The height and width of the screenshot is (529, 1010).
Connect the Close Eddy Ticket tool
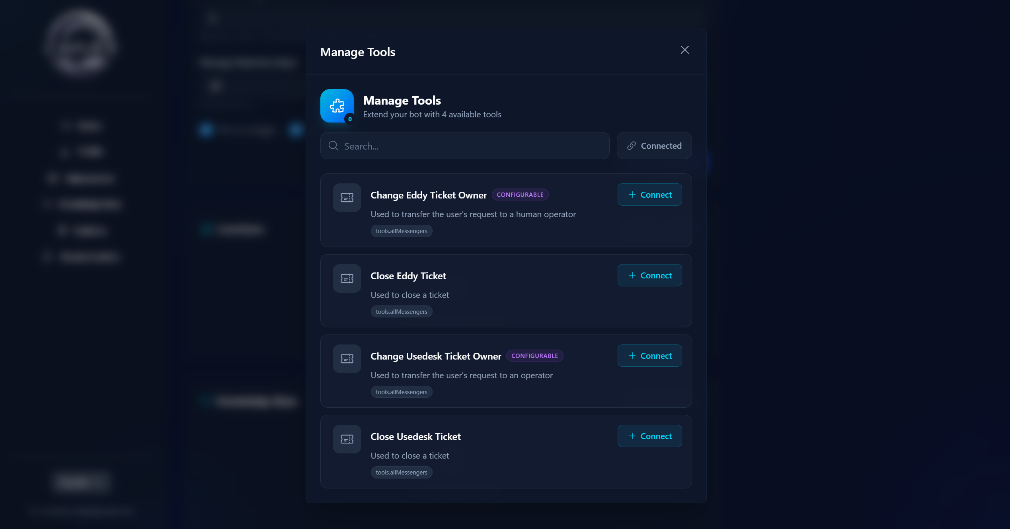649,276
